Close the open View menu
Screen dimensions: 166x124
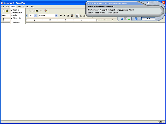coord(13,6)
